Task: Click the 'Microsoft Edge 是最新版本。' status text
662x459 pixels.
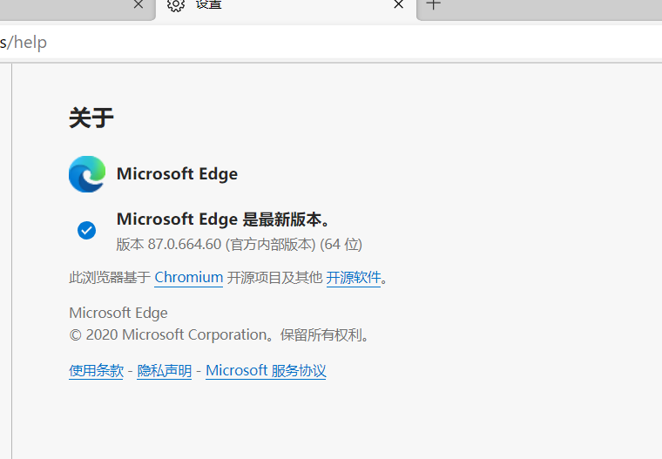Action: pyautogui.click(x=223, y=219)
